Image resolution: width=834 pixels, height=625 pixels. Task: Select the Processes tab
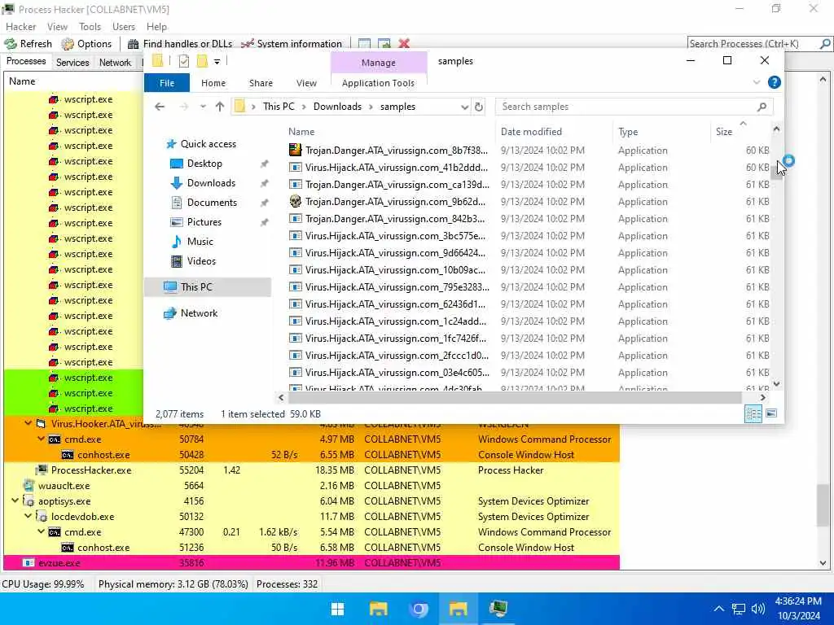point(26,61)
